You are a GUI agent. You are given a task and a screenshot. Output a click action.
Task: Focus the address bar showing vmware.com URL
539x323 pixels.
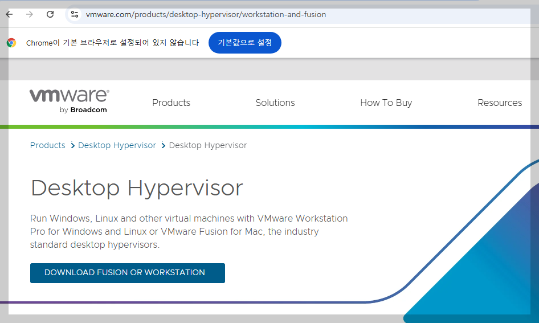coord(303,14)
